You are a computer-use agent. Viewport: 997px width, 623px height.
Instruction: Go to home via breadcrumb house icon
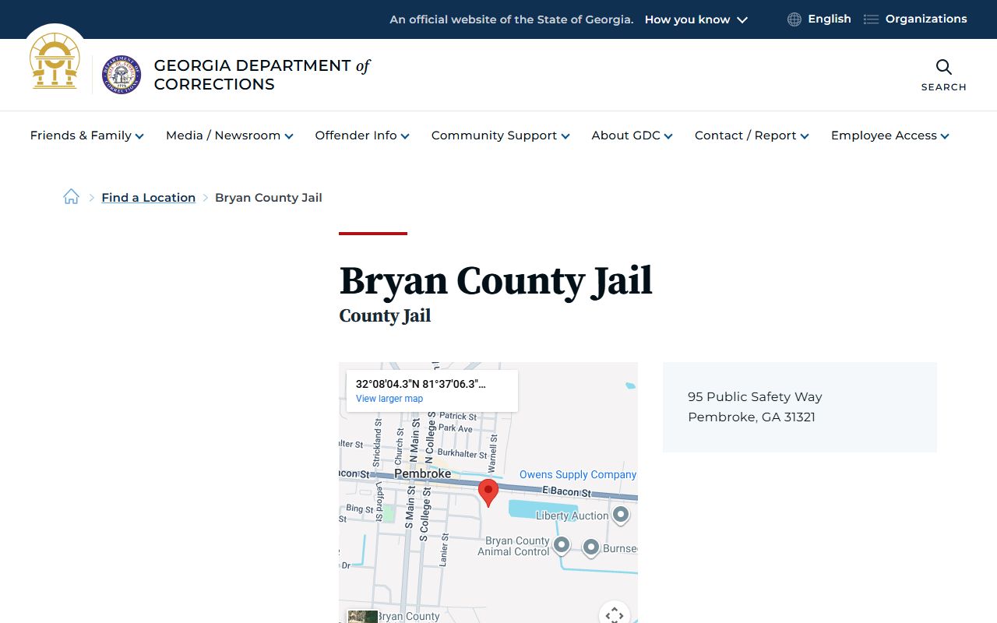coord(71,197)
